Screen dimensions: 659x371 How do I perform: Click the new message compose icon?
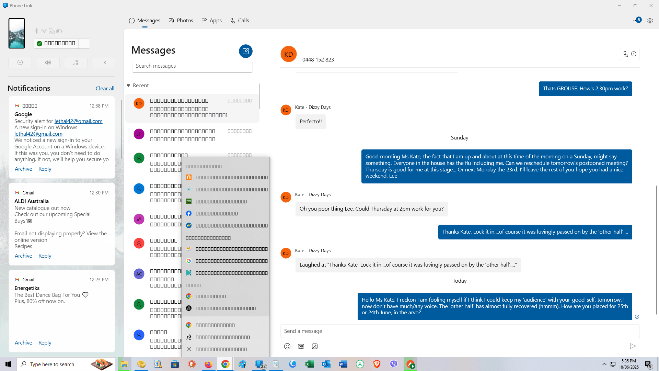[x=246, y=51]
